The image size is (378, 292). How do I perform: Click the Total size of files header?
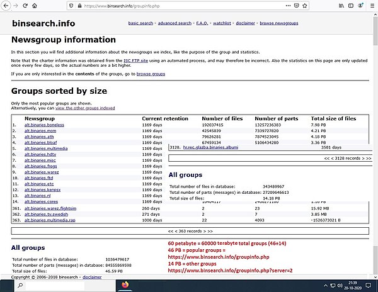pos(333,119)
